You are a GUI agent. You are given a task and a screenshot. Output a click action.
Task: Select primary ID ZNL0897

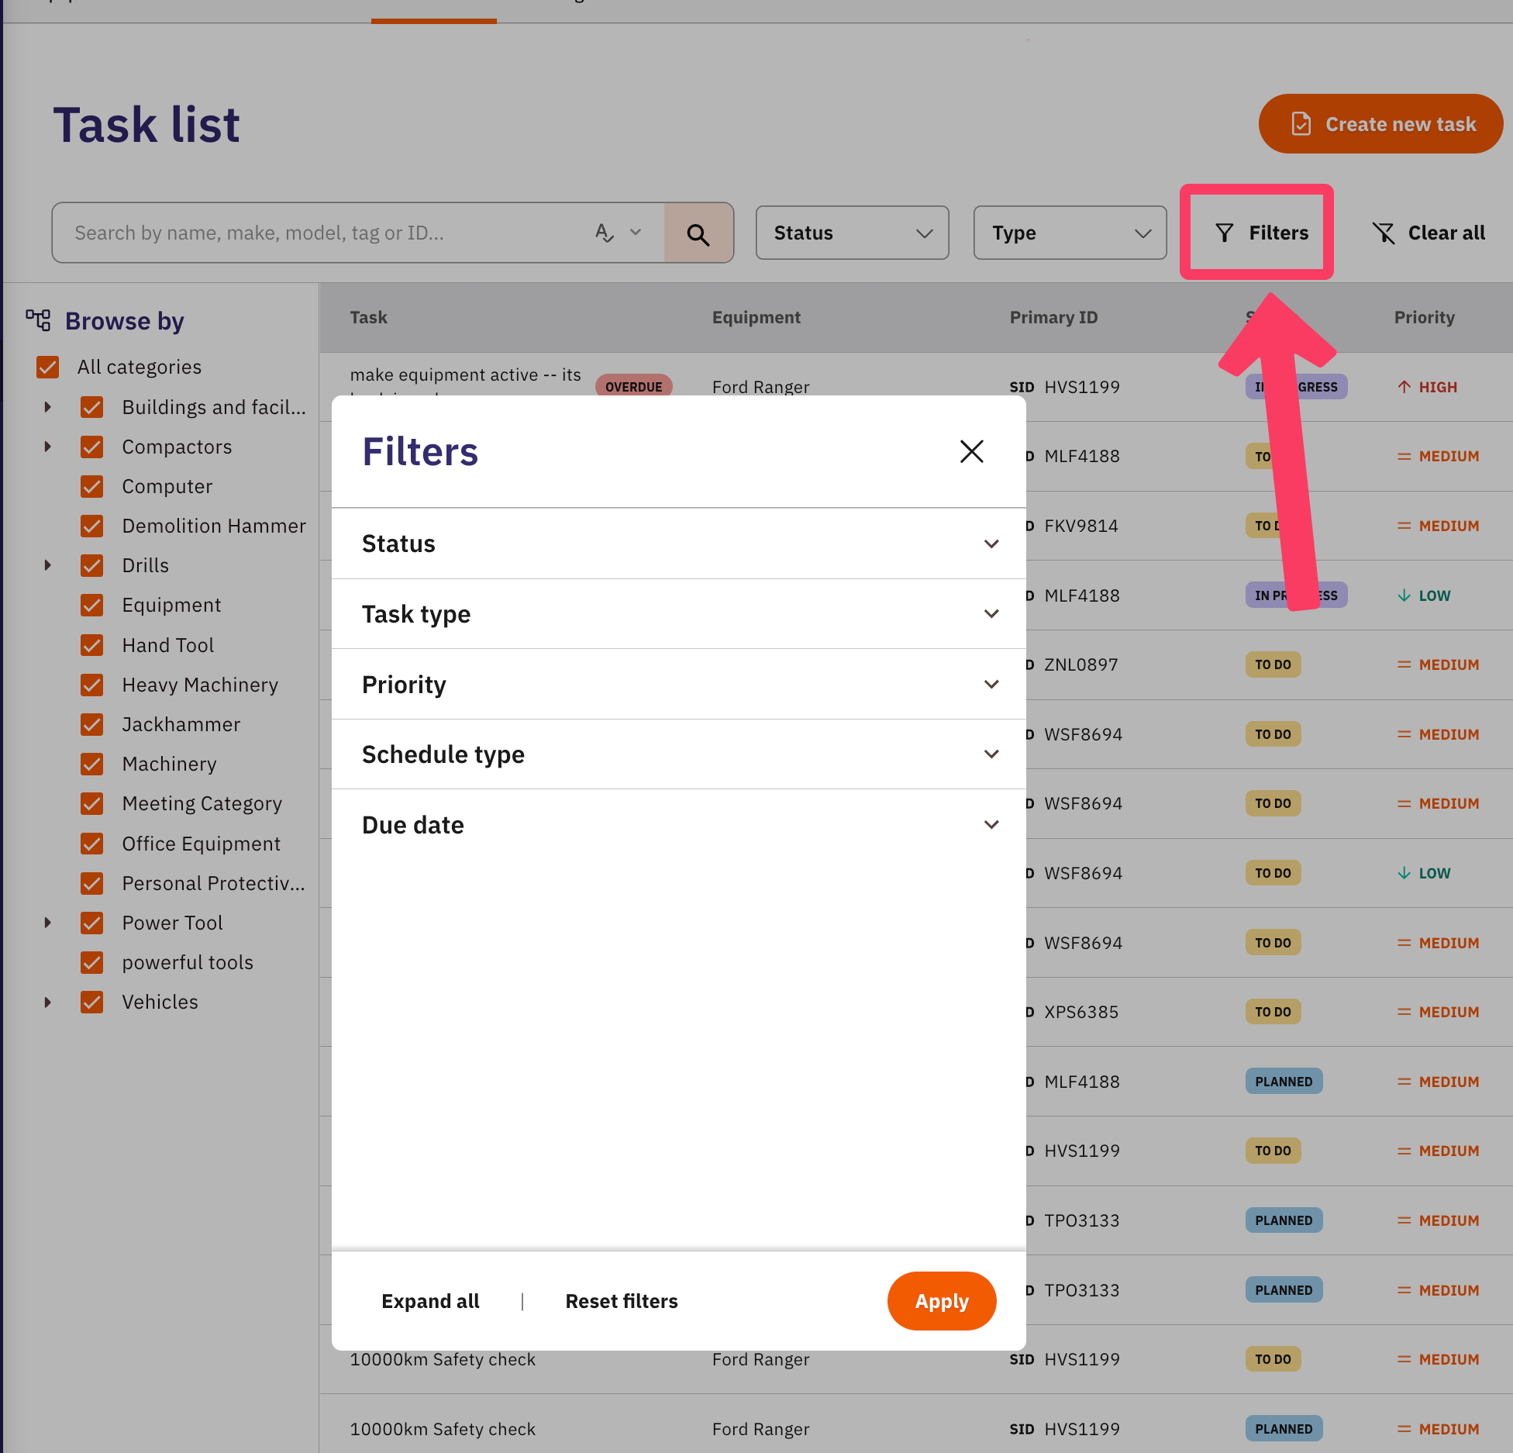[1081, 664]
